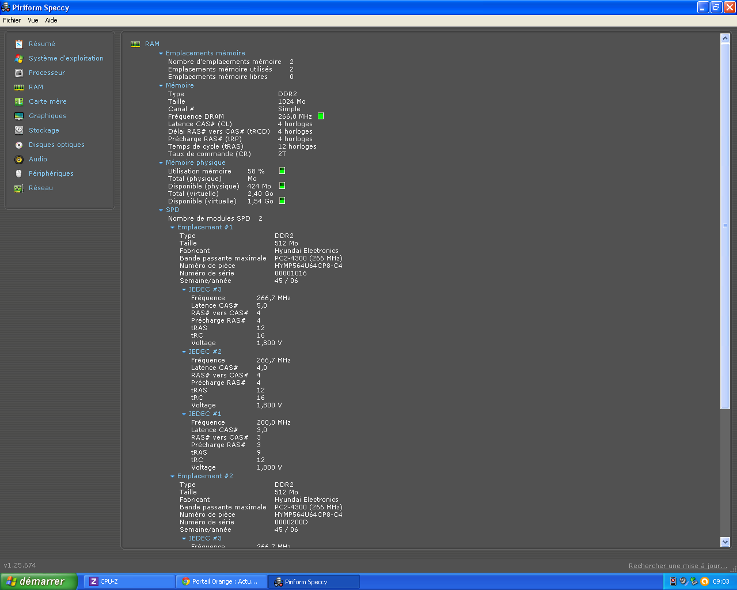Open the Fichier menu

pos(12,20)
